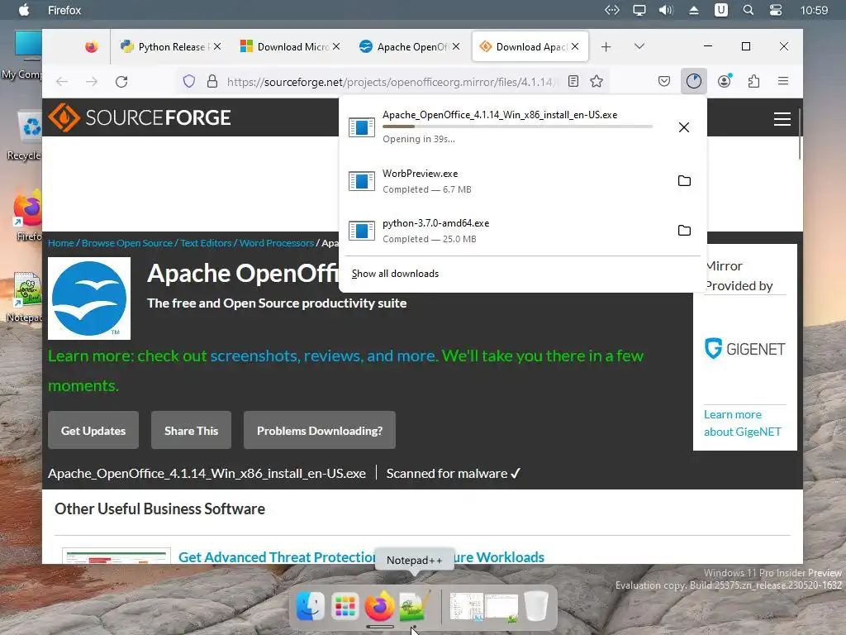Open Learn more about GigeNET link
Screen dimensions: 846x635
743,423
